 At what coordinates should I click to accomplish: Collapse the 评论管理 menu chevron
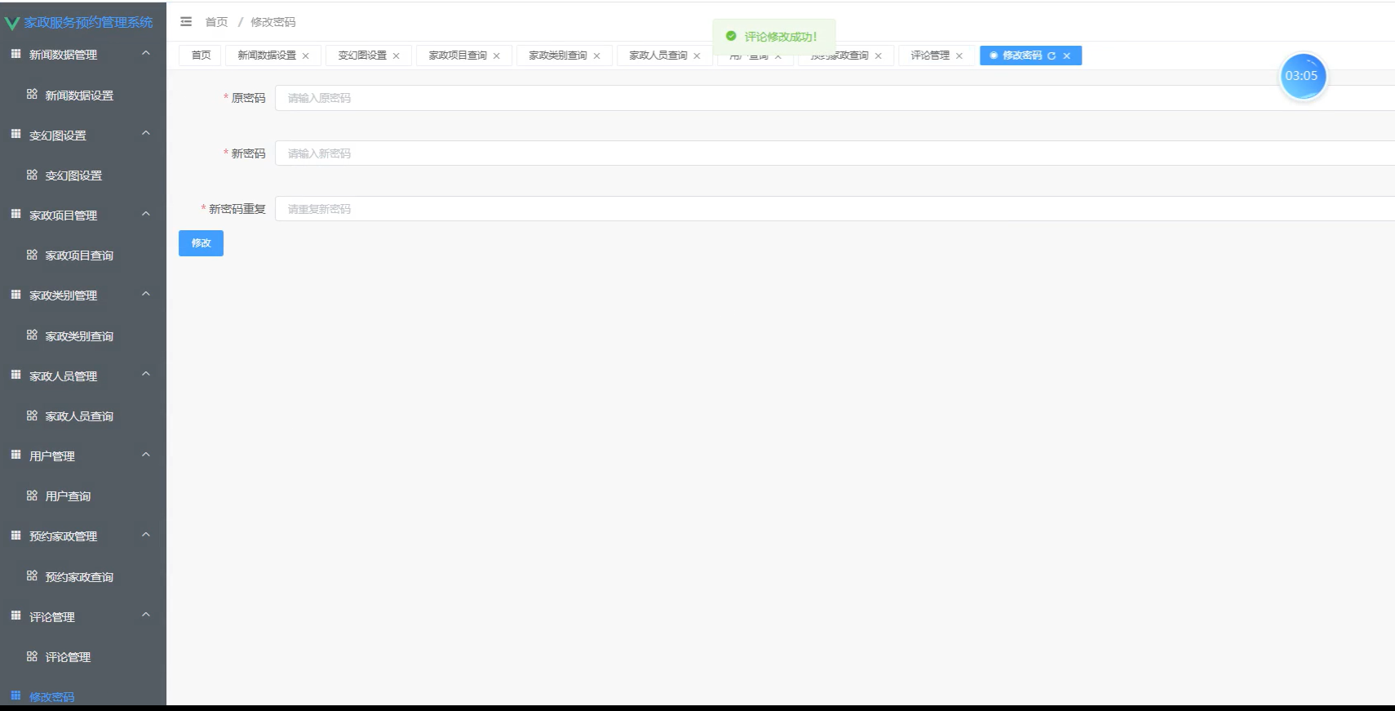[146, 615]
